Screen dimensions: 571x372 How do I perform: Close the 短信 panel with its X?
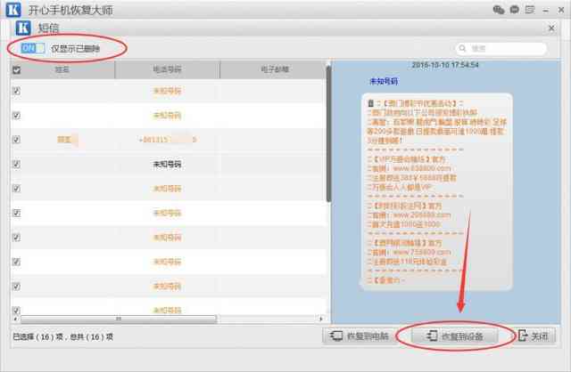click(x=551, y=28)
